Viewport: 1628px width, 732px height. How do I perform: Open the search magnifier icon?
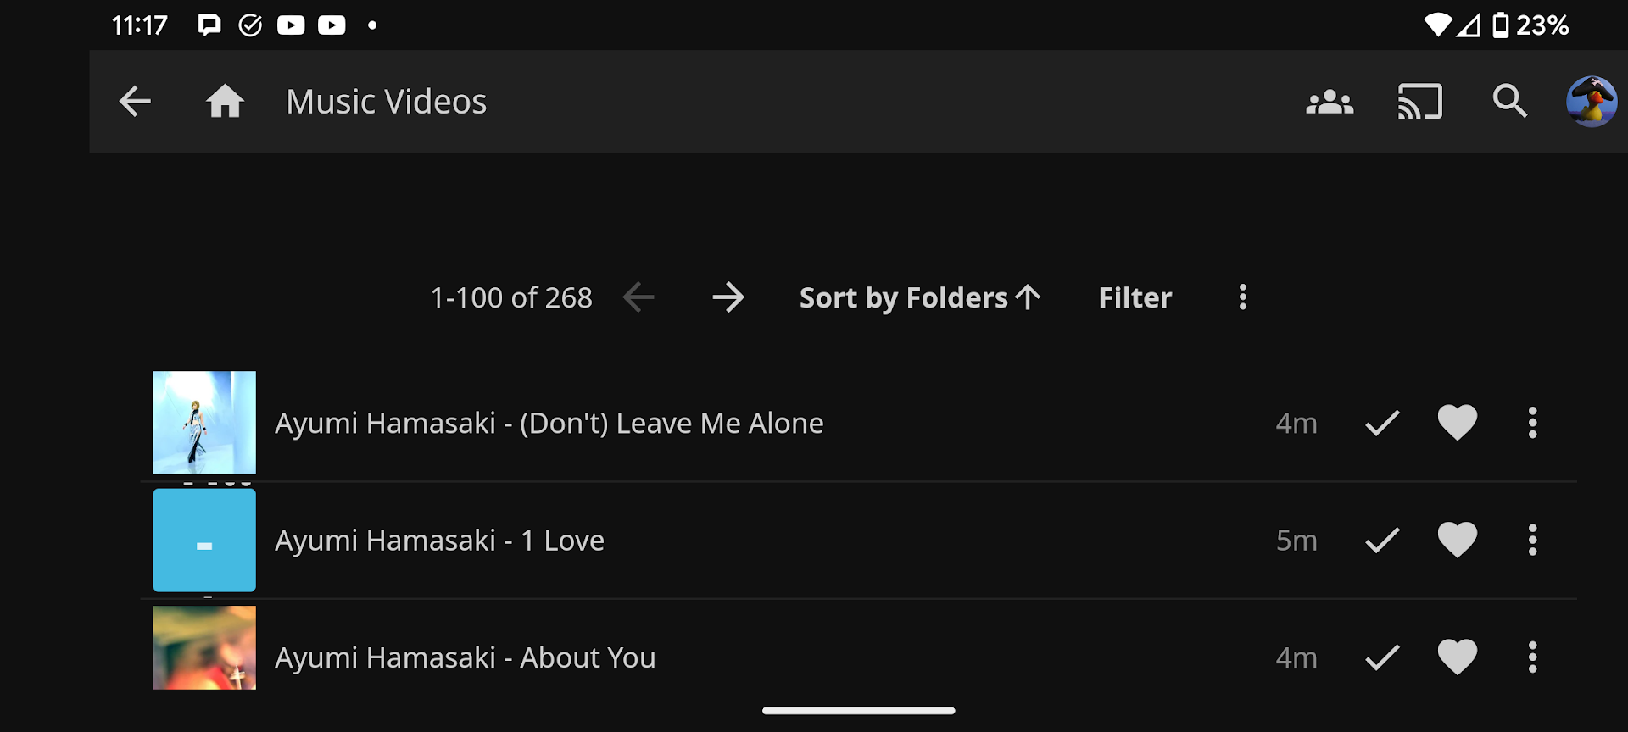pyautogui.click(x=1509, y=102)
